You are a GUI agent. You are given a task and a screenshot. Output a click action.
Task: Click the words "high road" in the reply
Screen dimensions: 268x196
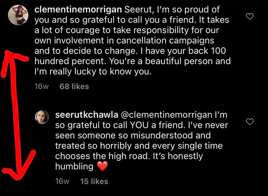[128, 156]
